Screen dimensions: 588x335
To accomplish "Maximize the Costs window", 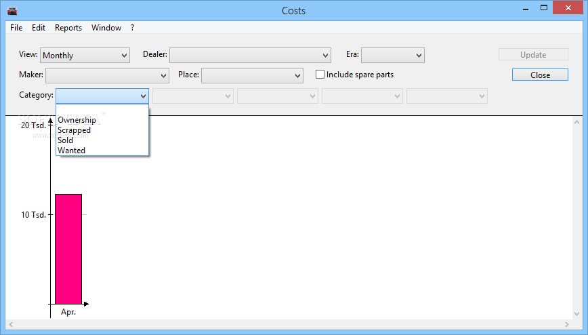I will pos(544,8).
